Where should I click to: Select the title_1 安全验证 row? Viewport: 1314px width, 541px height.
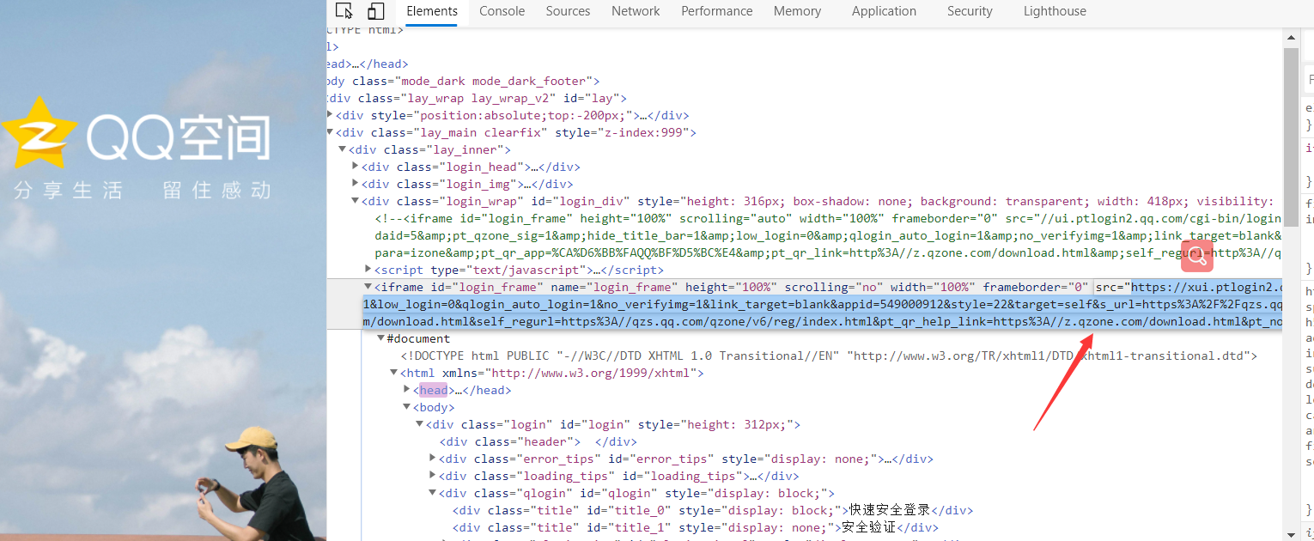click(x=696, y=527)
